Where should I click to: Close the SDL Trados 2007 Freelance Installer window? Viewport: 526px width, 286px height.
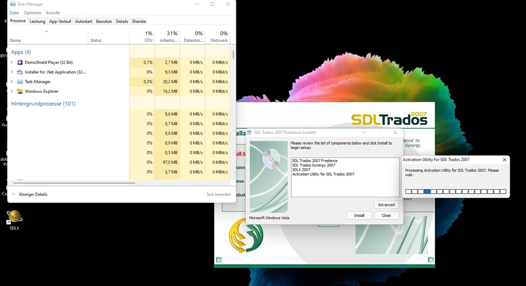tap(396, 132)
